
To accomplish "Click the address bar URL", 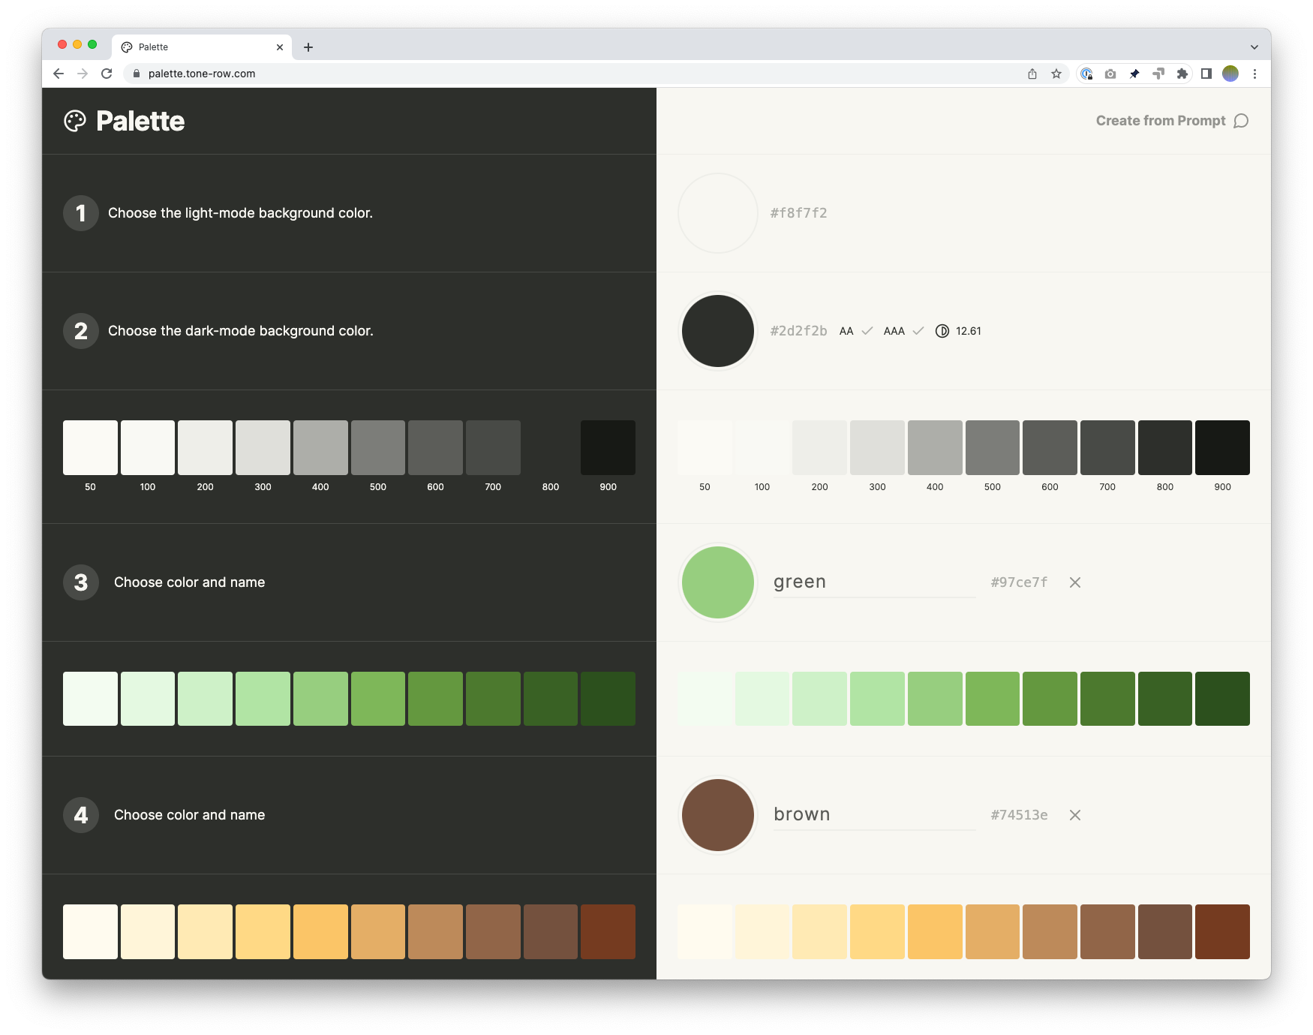I will (x=202, y=74).
